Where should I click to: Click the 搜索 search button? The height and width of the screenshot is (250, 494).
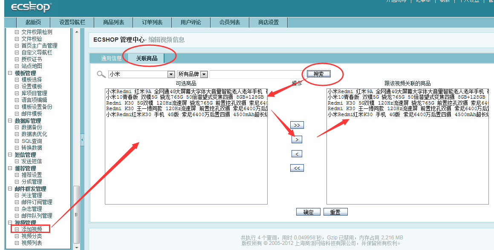(318, 74)
